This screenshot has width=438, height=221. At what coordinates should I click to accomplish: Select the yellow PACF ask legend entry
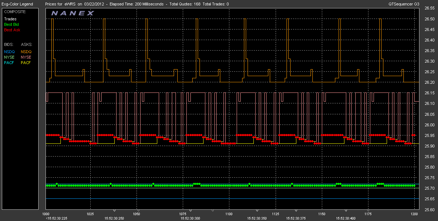coord(26,63)
